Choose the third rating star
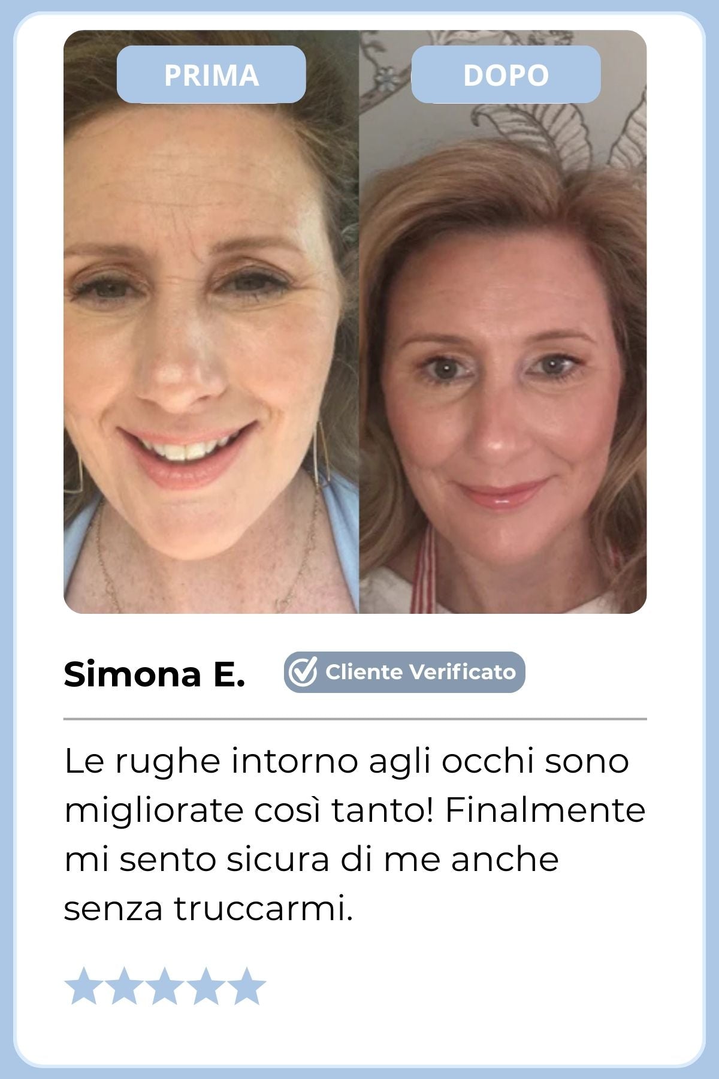719x1079 pixels. coord(165,985)
